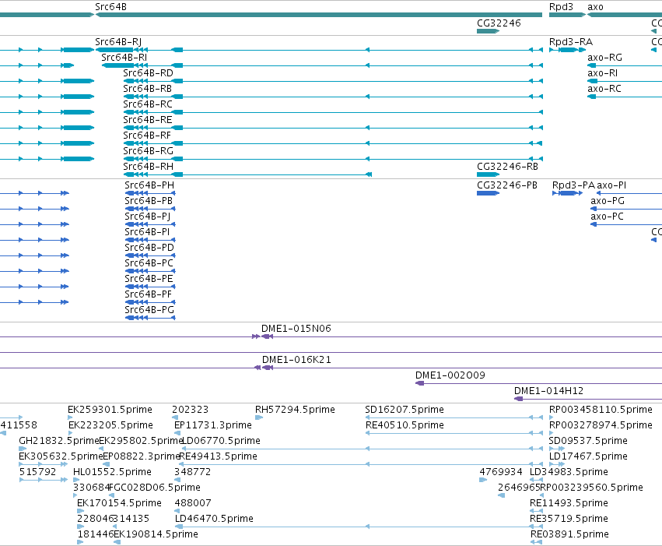Screen dimensions: 662x546
Task: Select the Src64B-RI transcript label
Action: tap(124, 58)
